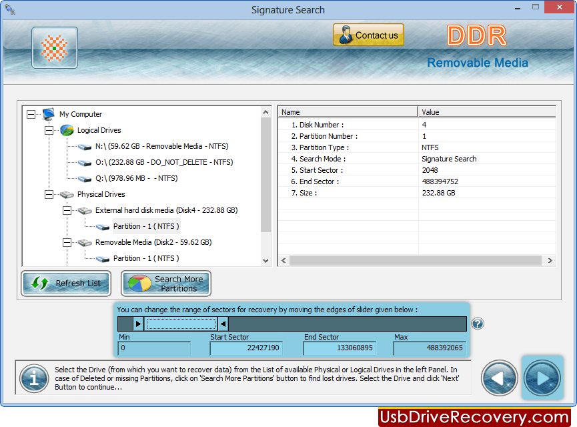Click the Logical Drives globe icon
This screenshot has width=577, height=427.
coord(67,130)
